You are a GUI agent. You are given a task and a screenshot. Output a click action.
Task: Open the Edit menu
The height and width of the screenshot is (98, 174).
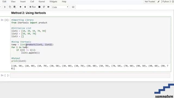(x=4, y=2)
